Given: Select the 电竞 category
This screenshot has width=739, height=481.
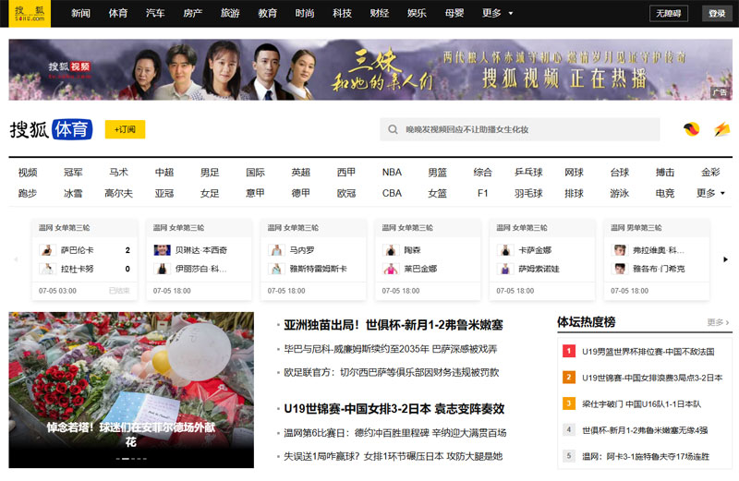Looking at the screenshot, I should click(665, 193).
